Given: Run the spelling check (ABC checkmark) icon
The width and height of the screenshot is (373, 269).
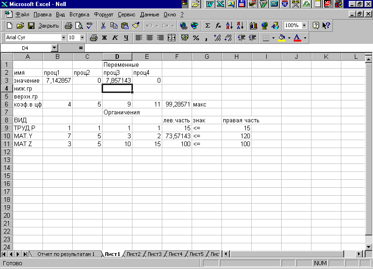Looking at the screenshot, I should pos(90,26).
